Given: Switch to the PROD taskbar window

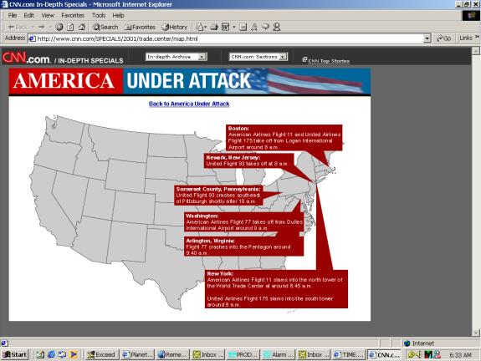Looking at the screenshot, I should point(243,354).
